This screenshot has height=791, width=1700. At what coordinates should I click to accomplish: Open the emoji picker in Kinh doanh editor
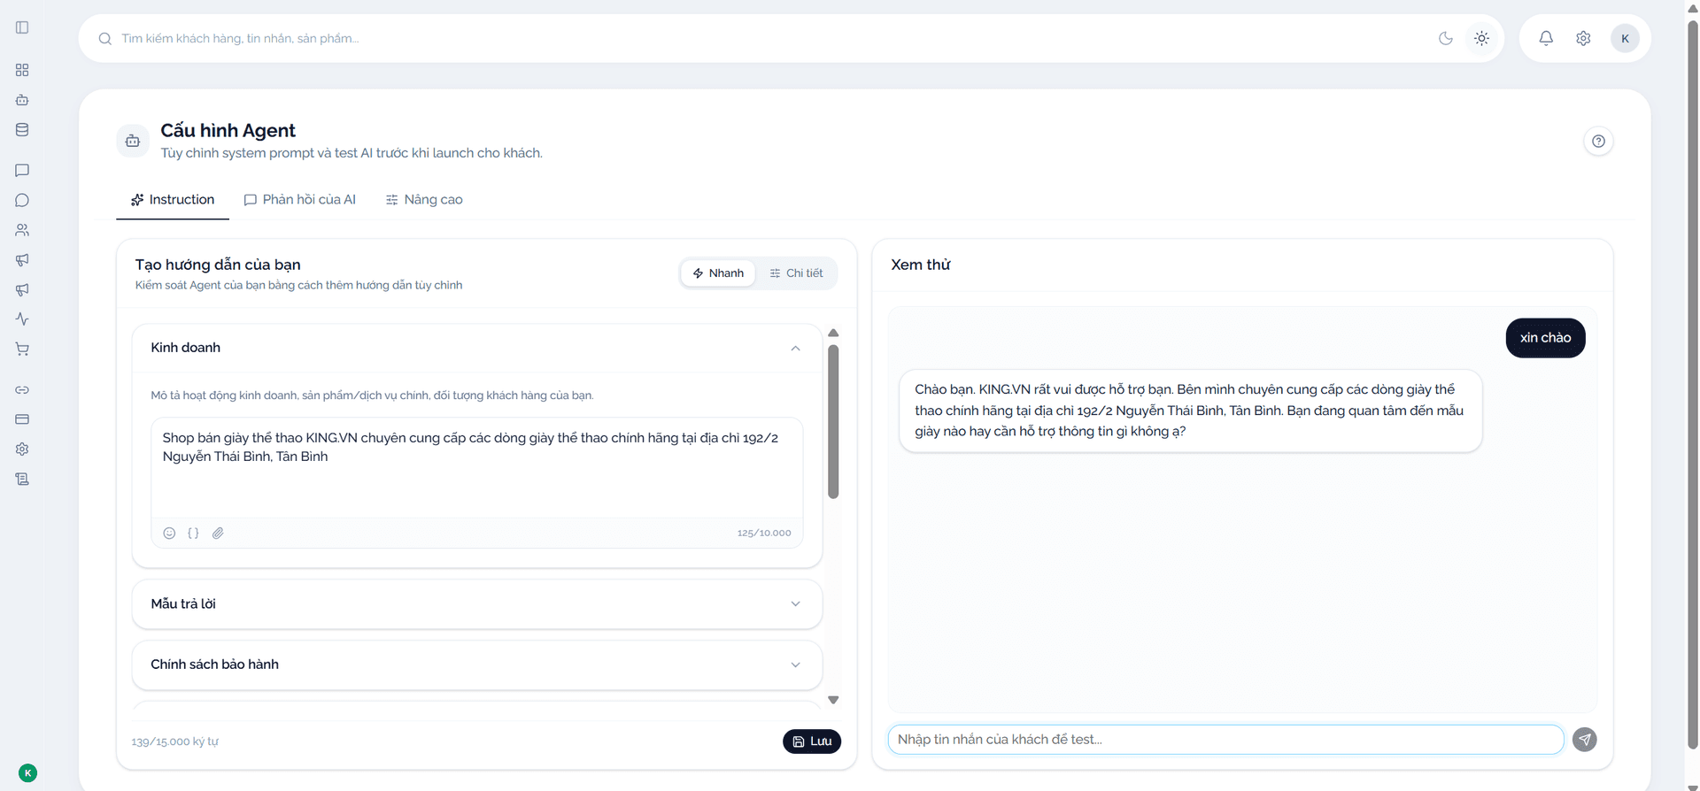[x=169, y=533]
